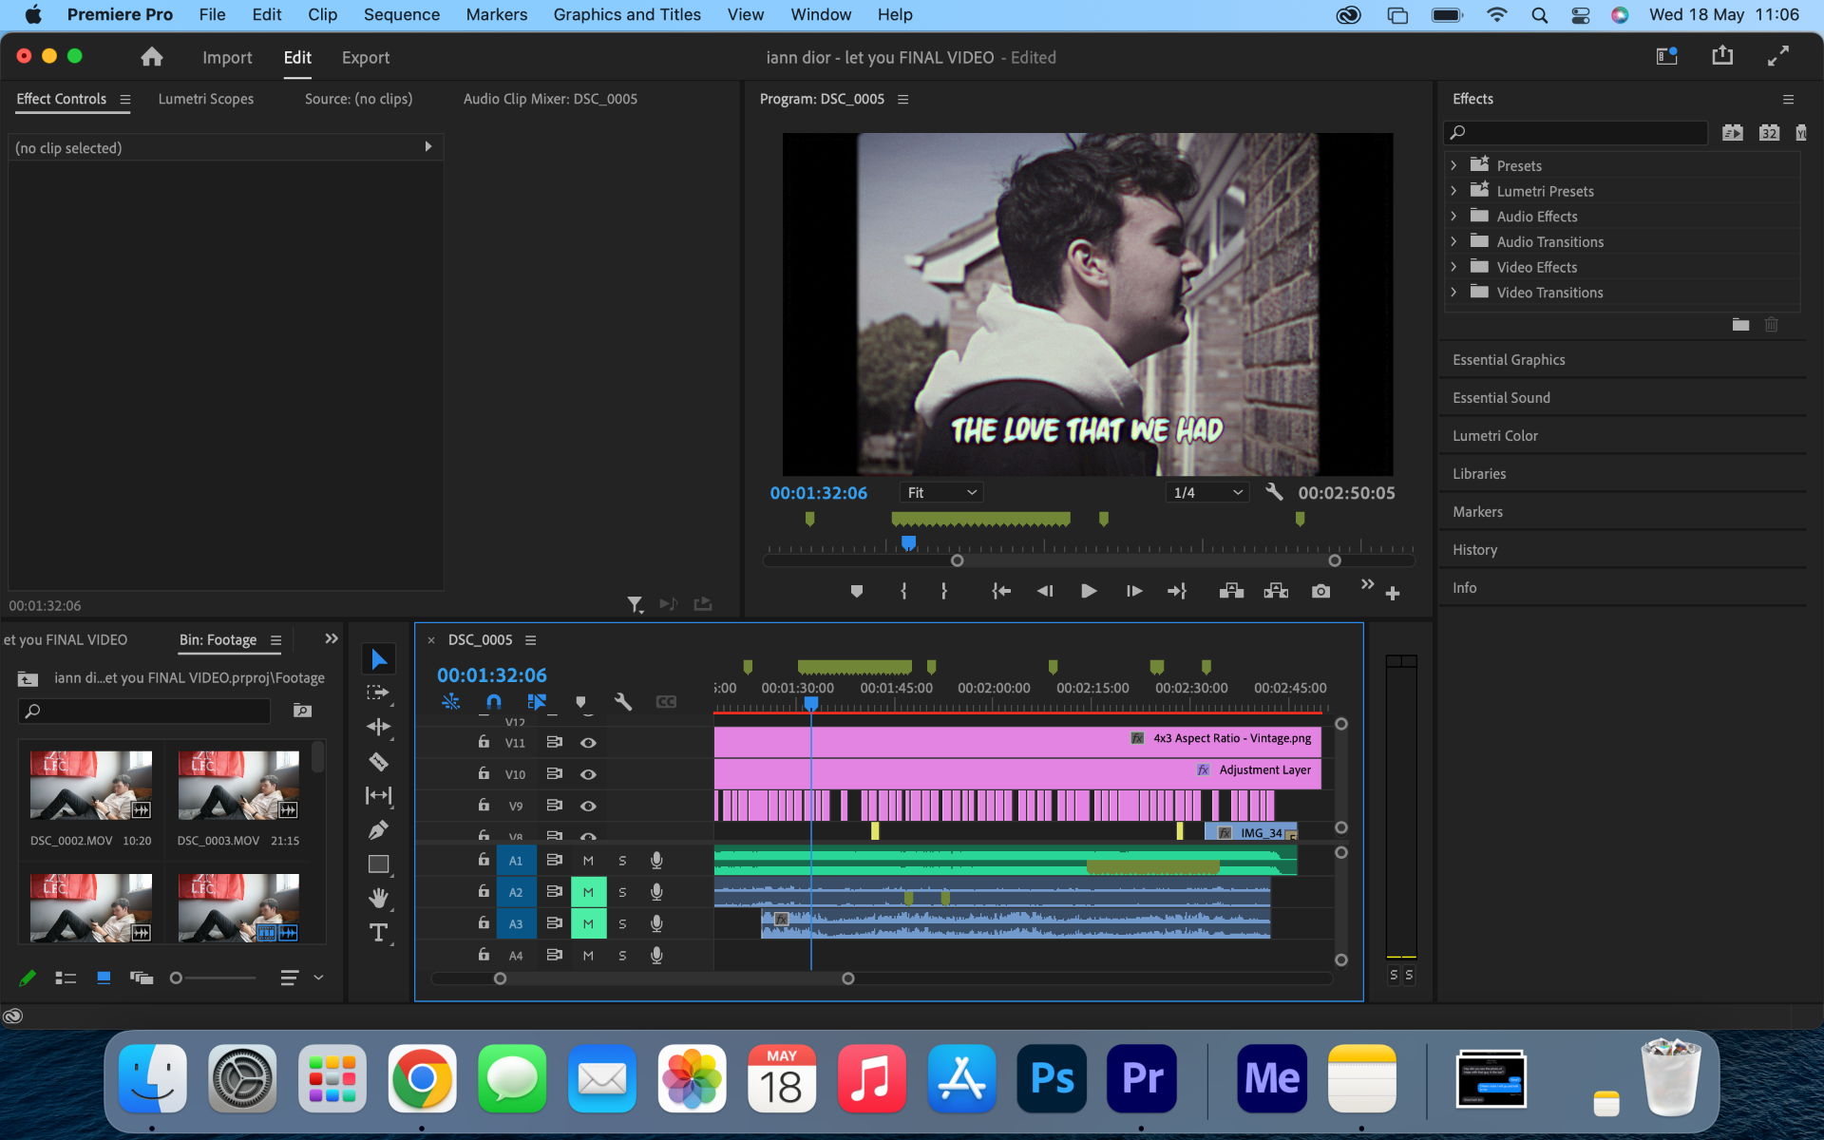Screen dimensions: 1824x1140
Task: Open the Essential Graphics panel
Action: 1509,359
